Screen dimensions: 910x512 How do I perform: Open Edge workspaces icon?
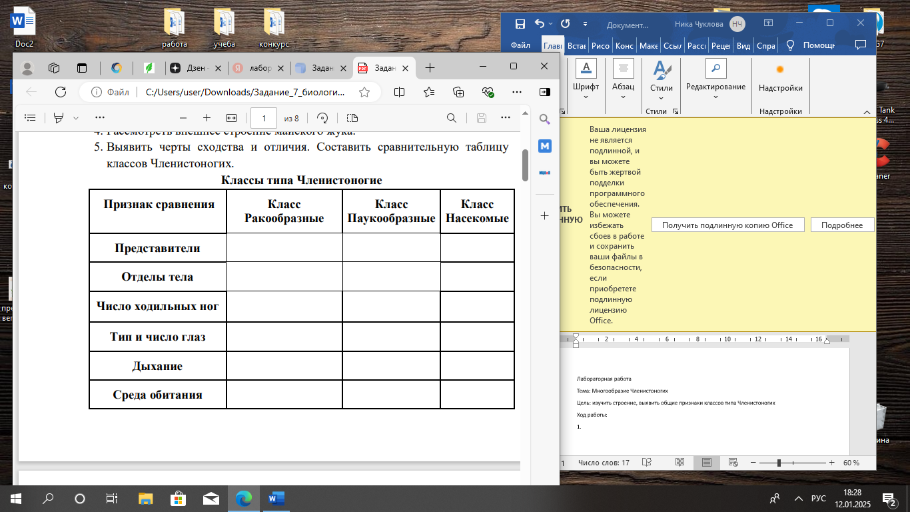pos(55,67)
